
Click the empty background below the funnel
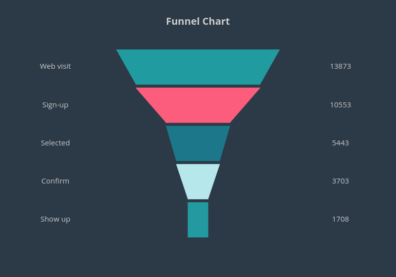198,257
